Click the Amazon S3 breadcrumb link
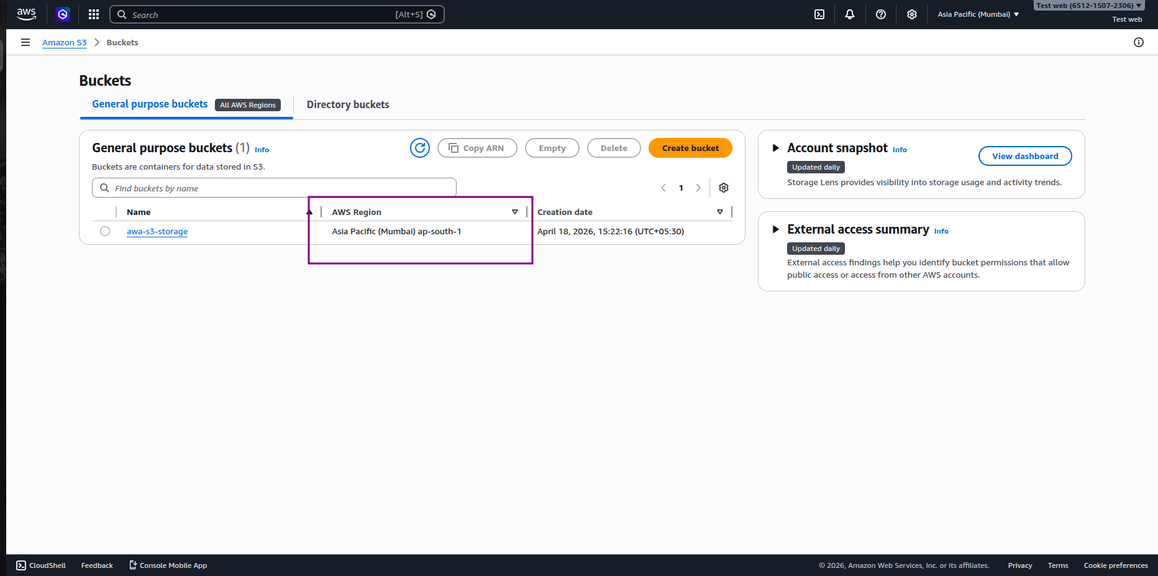 coord(65,42)
